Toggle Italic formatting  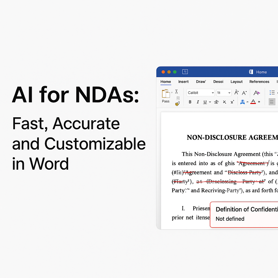[198, 102]
